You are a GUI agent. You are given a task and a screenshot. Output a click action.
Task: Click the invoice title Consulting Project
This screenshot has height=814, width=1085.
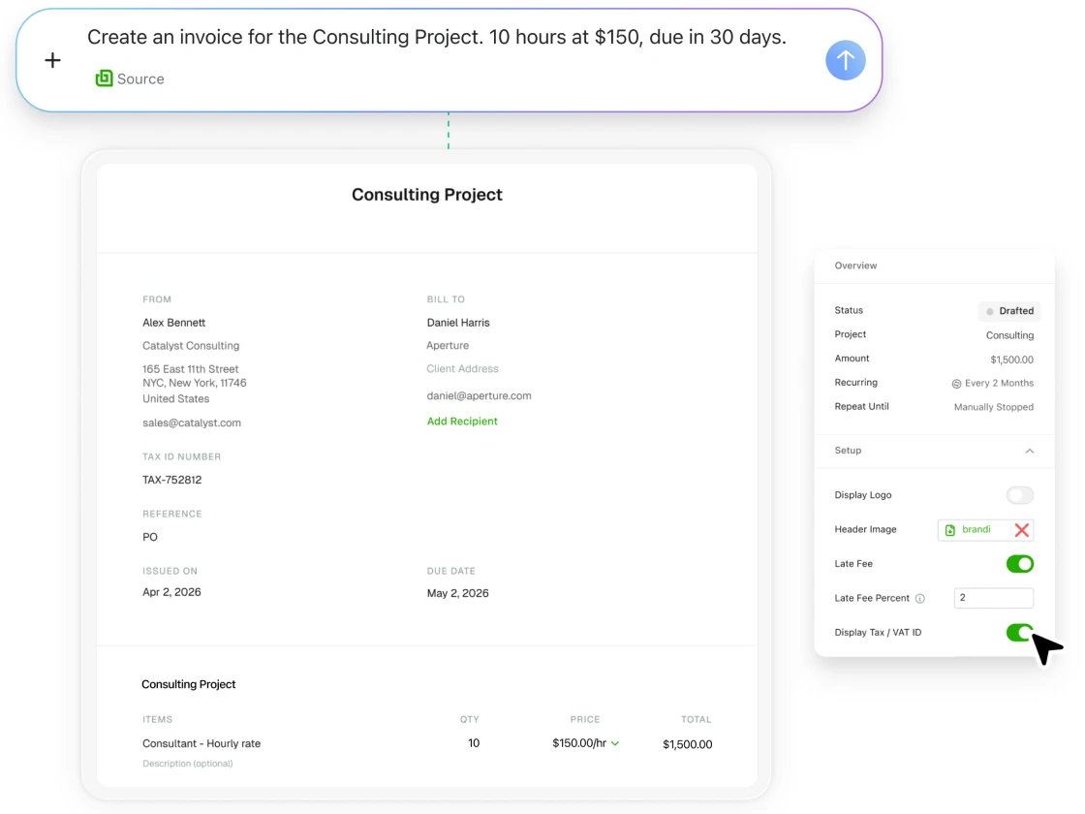coord(427,195)
